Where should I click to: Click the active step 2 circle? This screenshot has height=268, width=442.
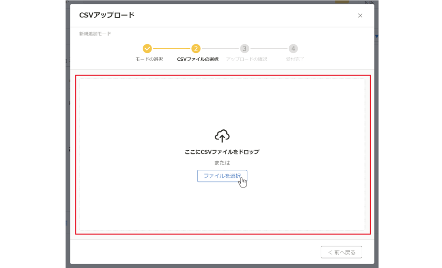196,48
